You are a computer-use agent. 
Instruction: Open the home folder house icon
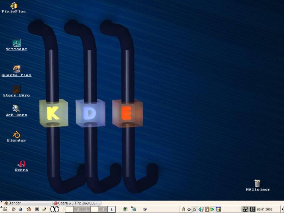pyautogui.click(x=14, y=209)
